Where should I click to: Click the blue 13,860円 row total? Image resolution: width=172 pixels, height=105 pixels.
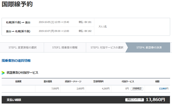pyautogui.click(x=164, y=89)
